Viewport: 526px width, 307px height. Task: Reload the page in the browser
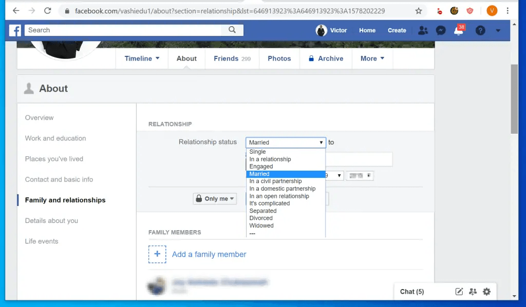(47, 10)
